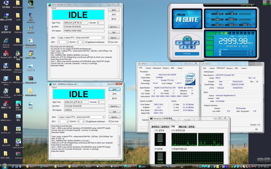Click Internet Explorer quick launch icon in taskbar
271x169 pixels.
point(13,167)
